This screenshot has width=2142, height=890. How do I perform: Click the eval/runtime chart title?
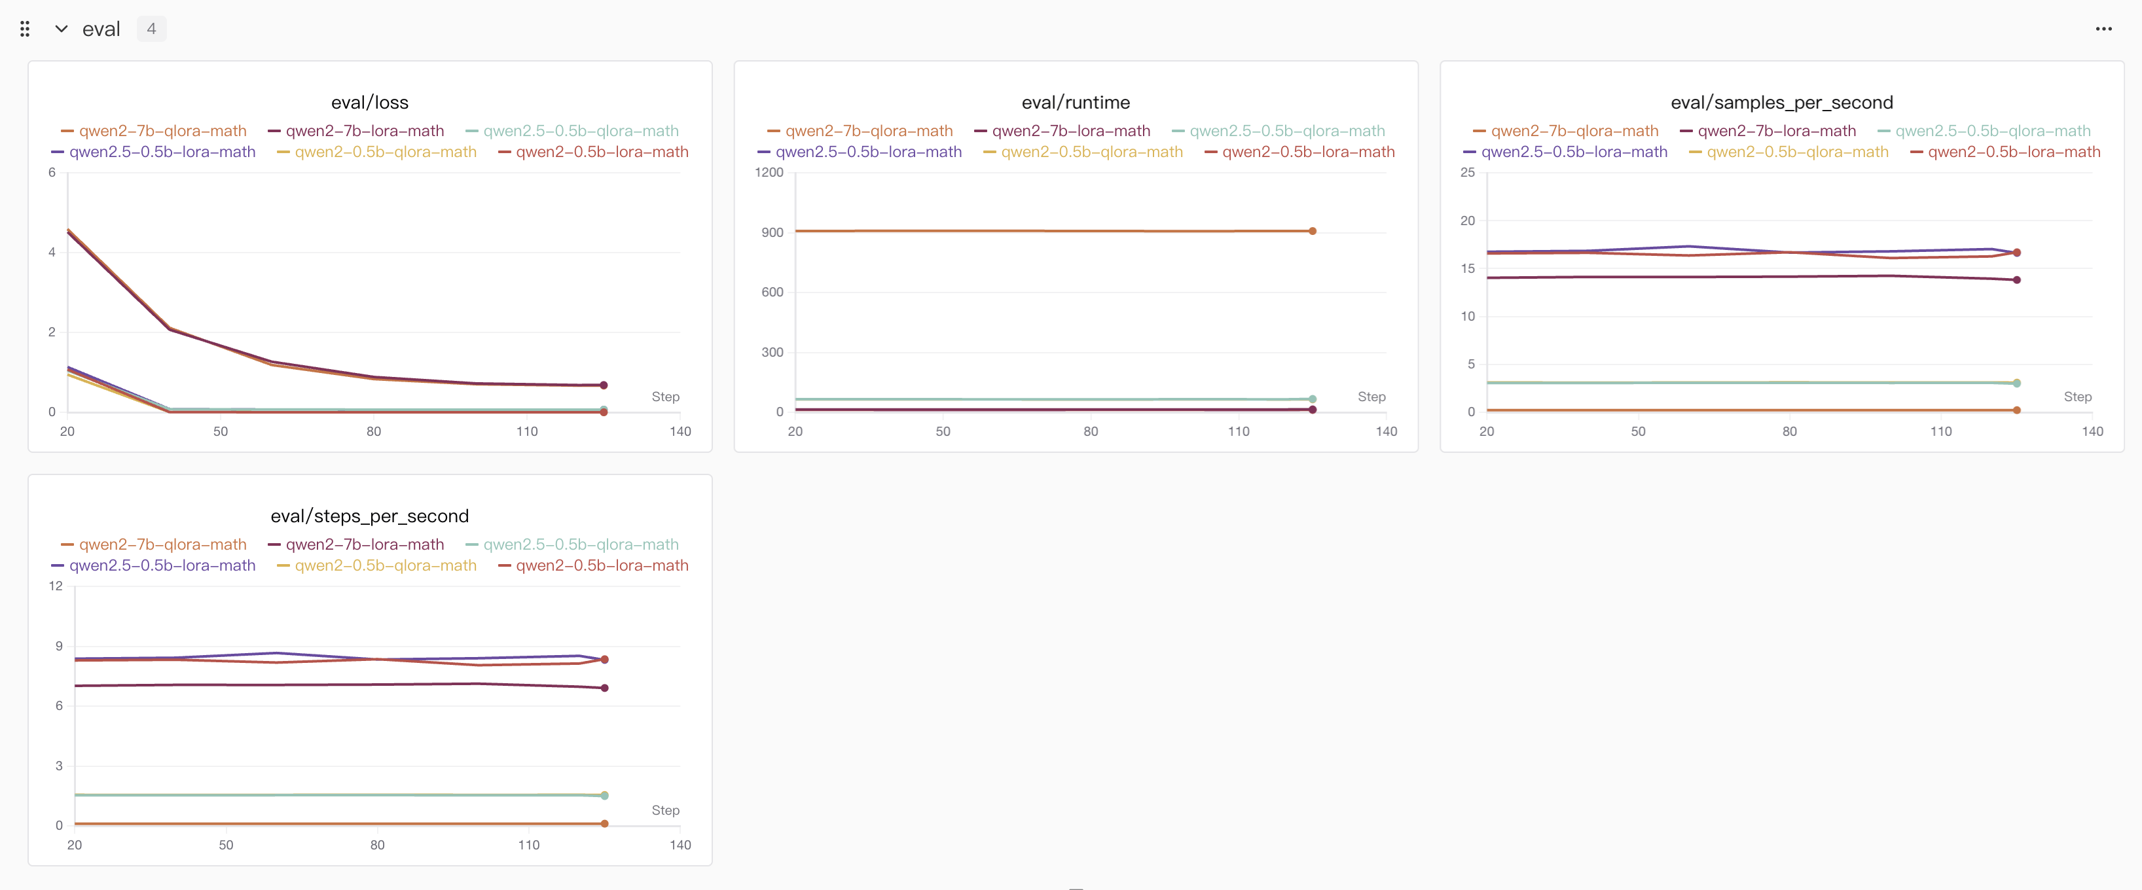[1075, 102]
